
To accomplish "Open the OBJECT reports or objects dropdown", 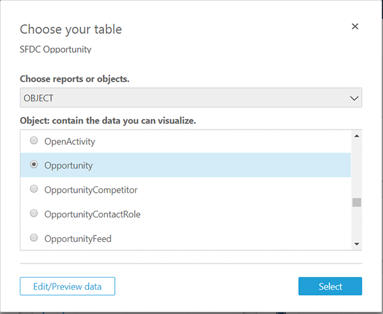I will [x=191, y=98].
